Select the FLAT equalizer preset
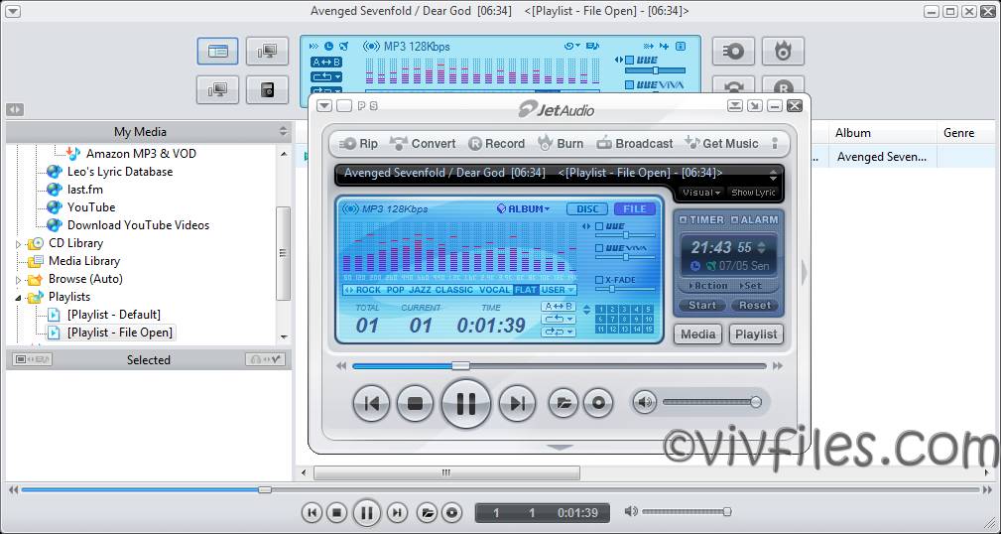Screen dimensions: 1001x534 click(526, 290)
